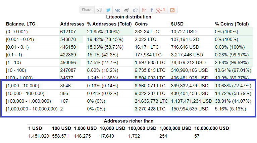Share with the Google g+ icon
This screenshot has height=143, width=257.
(144, 10)
